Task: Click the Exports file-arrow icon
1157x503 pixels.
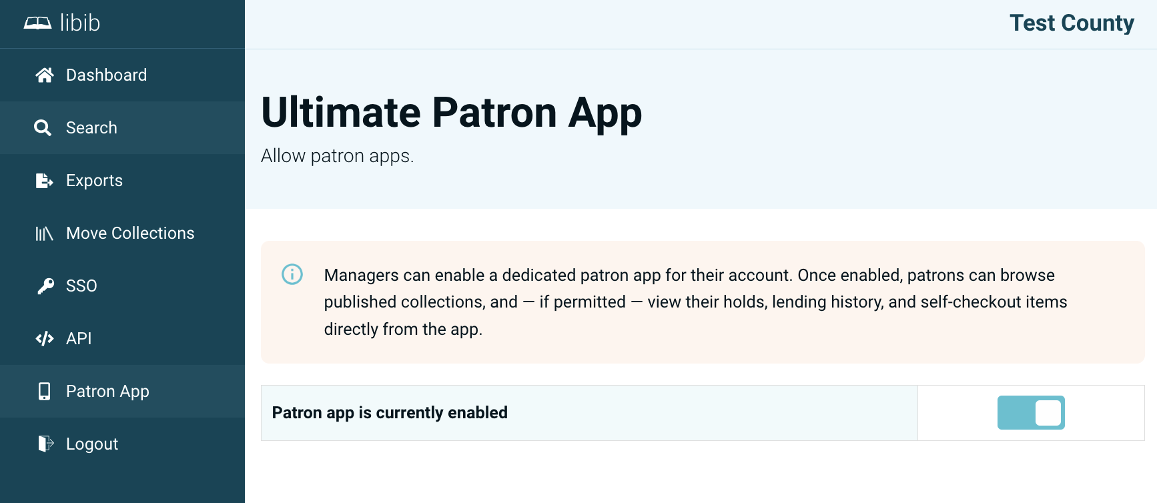Action: pos(44,180)
